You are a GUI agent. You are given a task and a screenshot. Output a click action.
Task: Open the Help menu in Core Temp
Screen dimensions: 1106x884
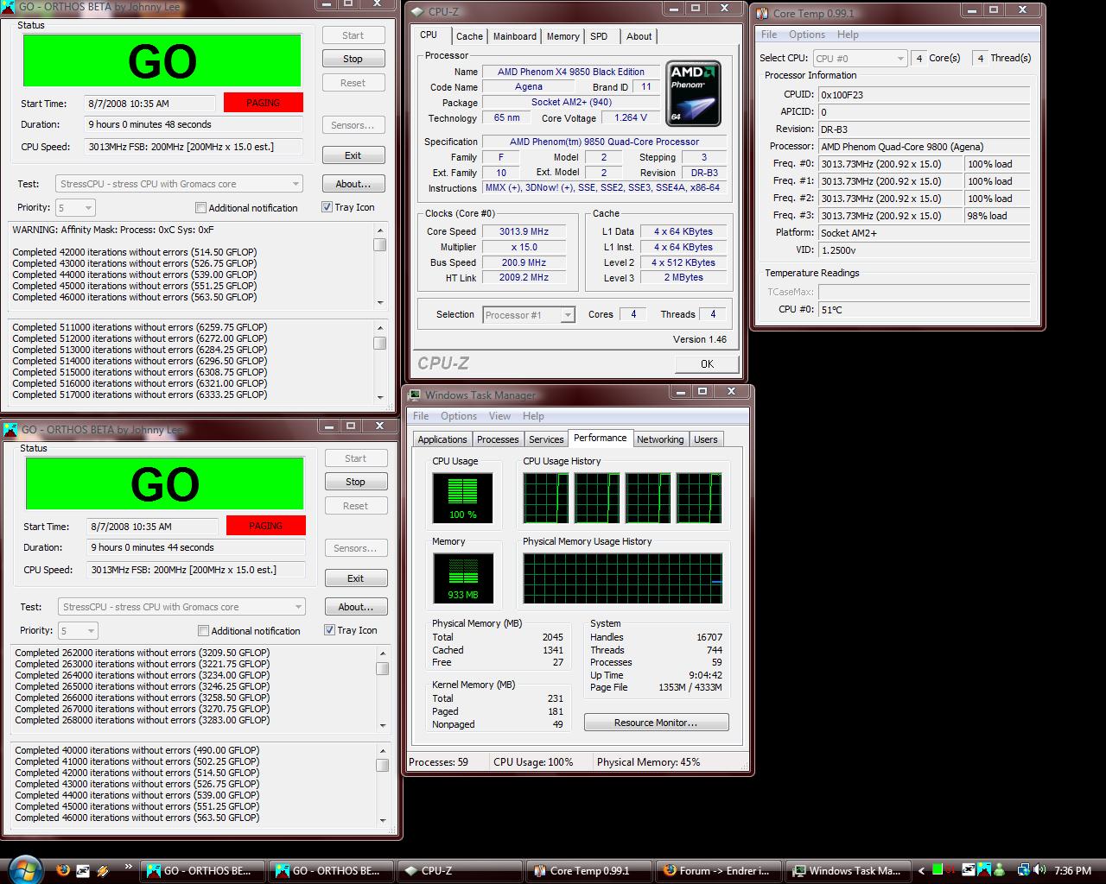[848, 35]
